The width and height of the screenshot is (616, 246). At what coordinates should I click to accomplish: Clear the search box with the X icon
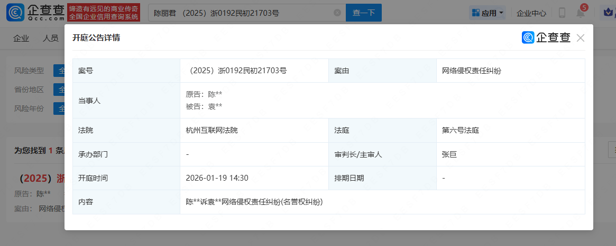[x=337, y=13]
